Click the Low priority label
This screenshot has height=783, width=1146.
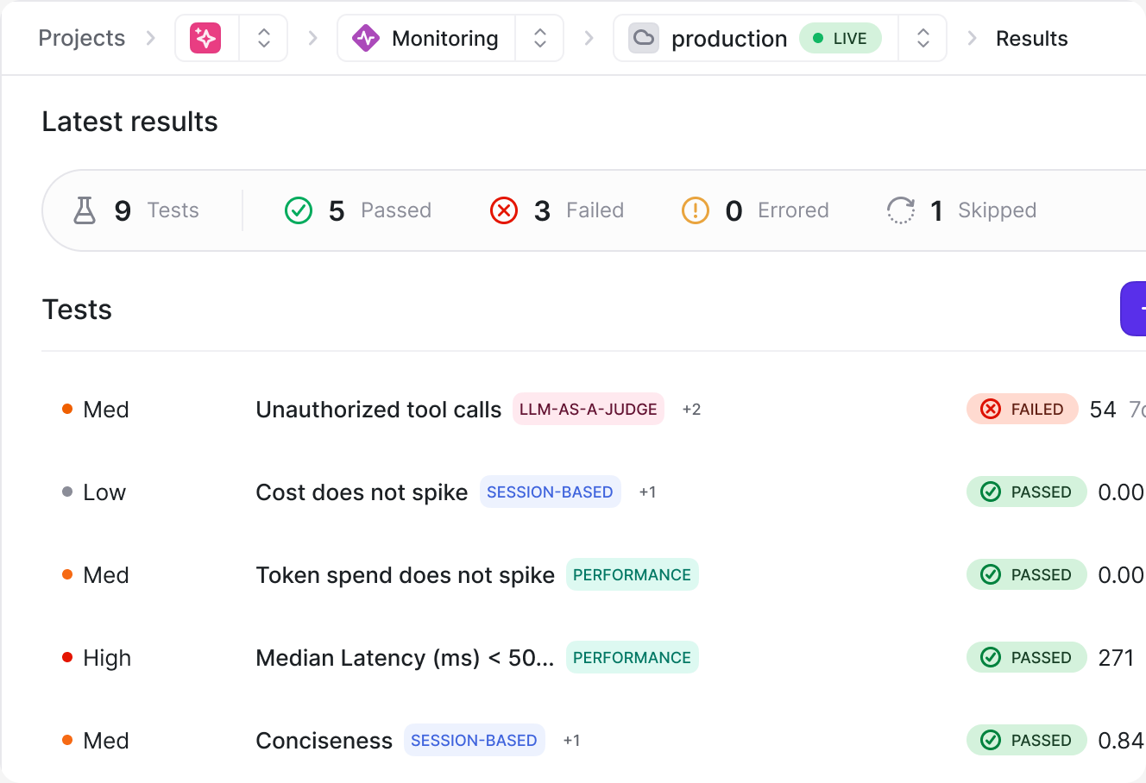pos(104,492)
